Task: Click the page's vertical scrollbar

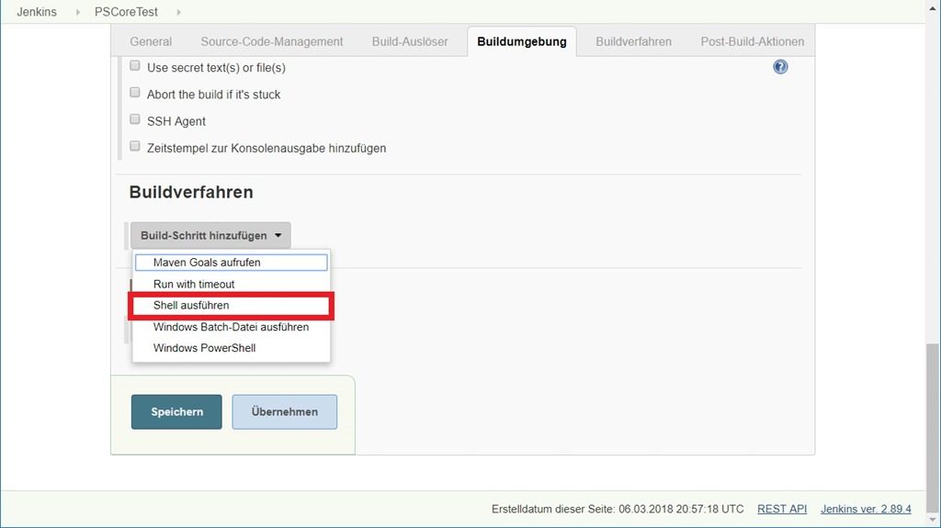Action: pyautogui.click(x=933, y=413)
